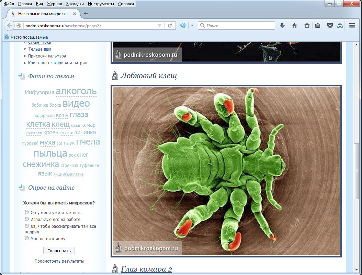362x275 pixels.
Task: Bookmark this page with the star icon
Action: tap(307, 25)
